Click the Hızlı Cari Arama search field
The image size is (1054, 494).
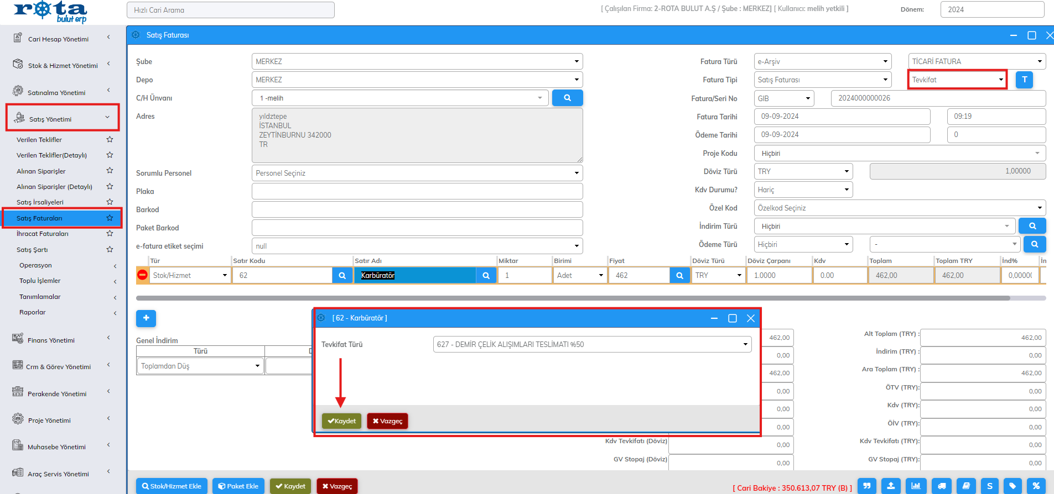230,10
